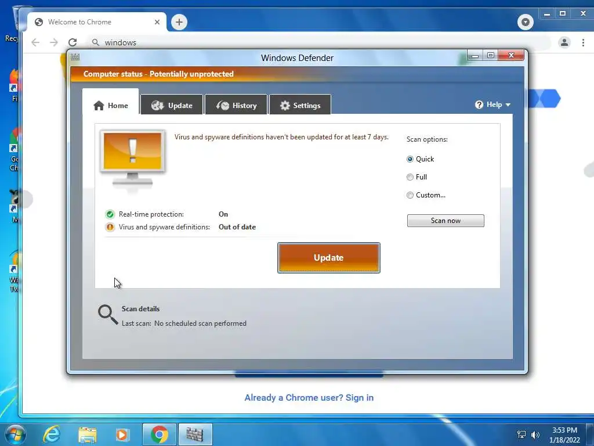Expand the Help dropdown arrow

[508, 105]
